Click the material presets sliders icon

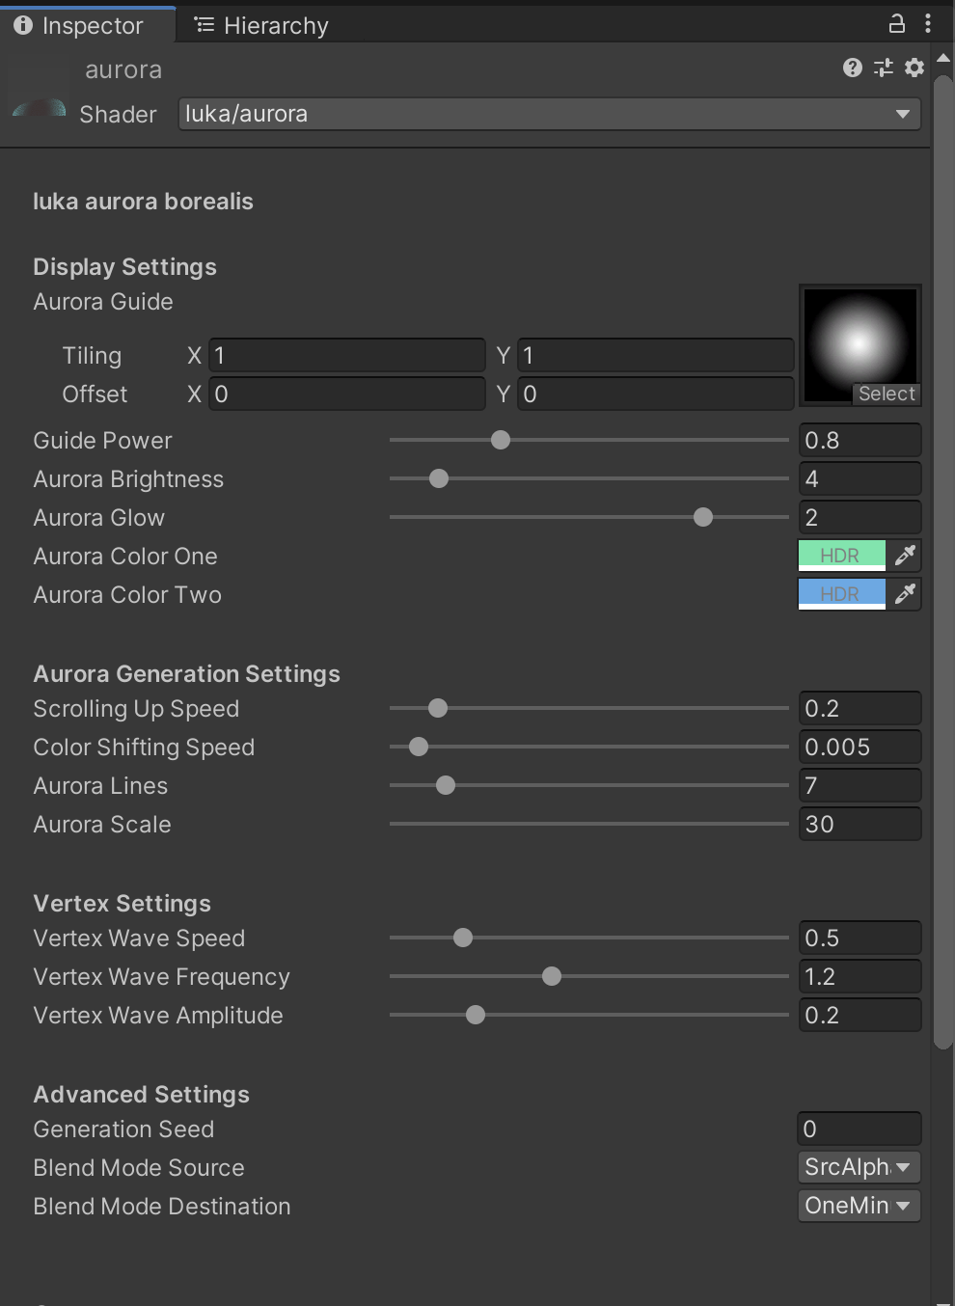[x=883, y=68]
